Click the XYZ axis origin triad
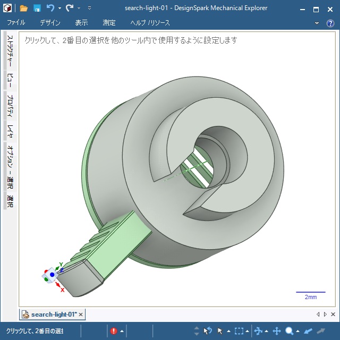The height and width of the screenshot is (340, 340). (x=53, y=274)
